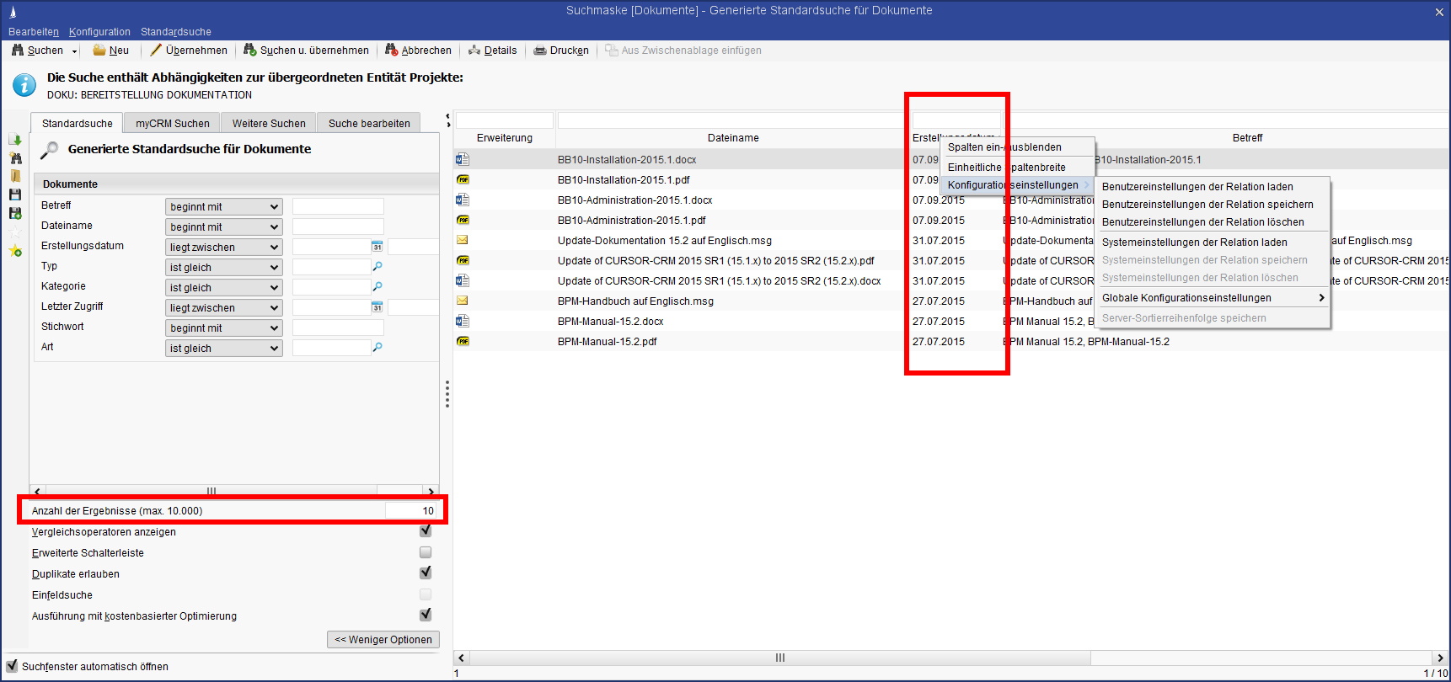The height and width of the screenshot is (682, 1451).
Task: Click the Anzahl der Ergebnisse input field
Action: [x=411, y=511]
